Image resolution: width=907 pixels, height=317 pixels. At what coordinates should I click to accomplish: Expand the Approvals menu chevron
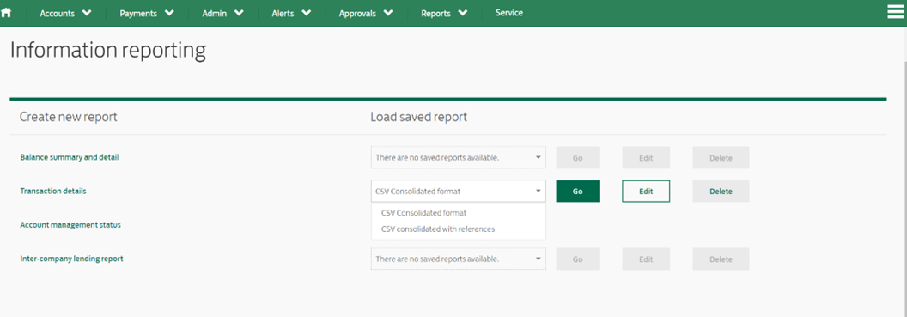tap(388, 13)
